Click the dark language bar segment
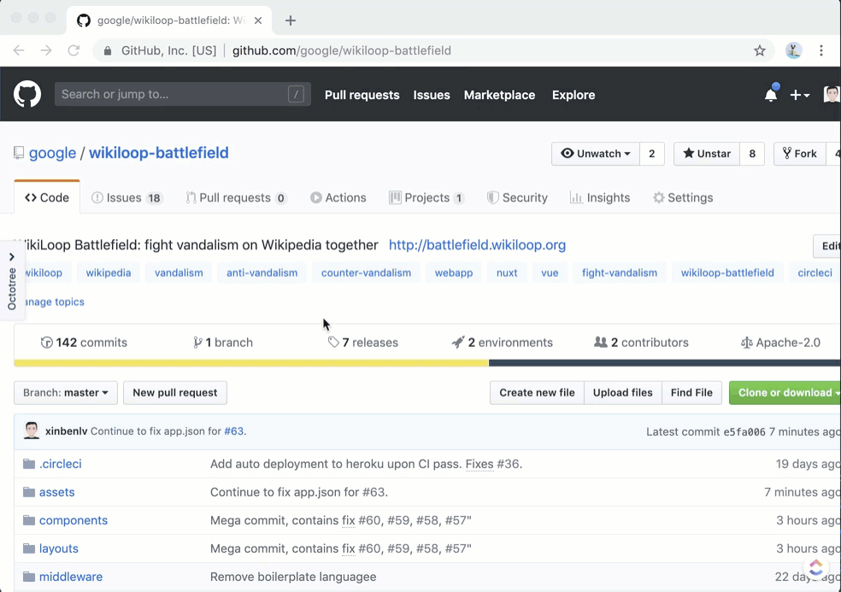The height and width of the screenshot is (592, 841). [665, 363]
